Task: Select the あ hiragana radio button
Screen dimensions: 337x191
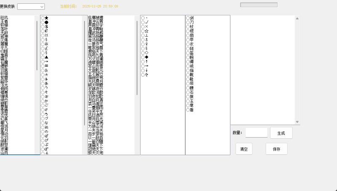Action: (x=43, y=83)
